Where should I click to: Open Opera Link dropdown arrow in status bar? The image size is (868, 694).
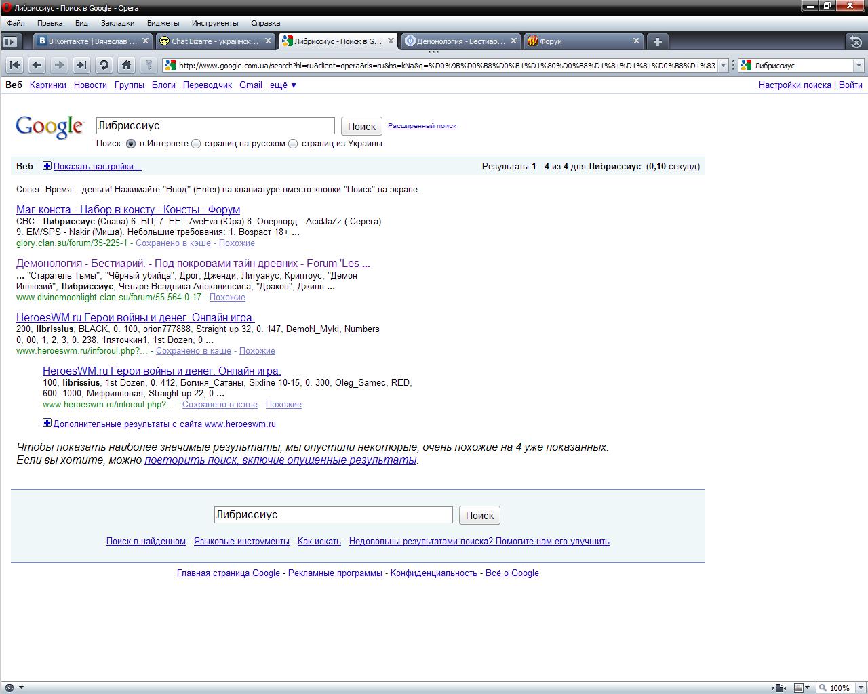21,687
